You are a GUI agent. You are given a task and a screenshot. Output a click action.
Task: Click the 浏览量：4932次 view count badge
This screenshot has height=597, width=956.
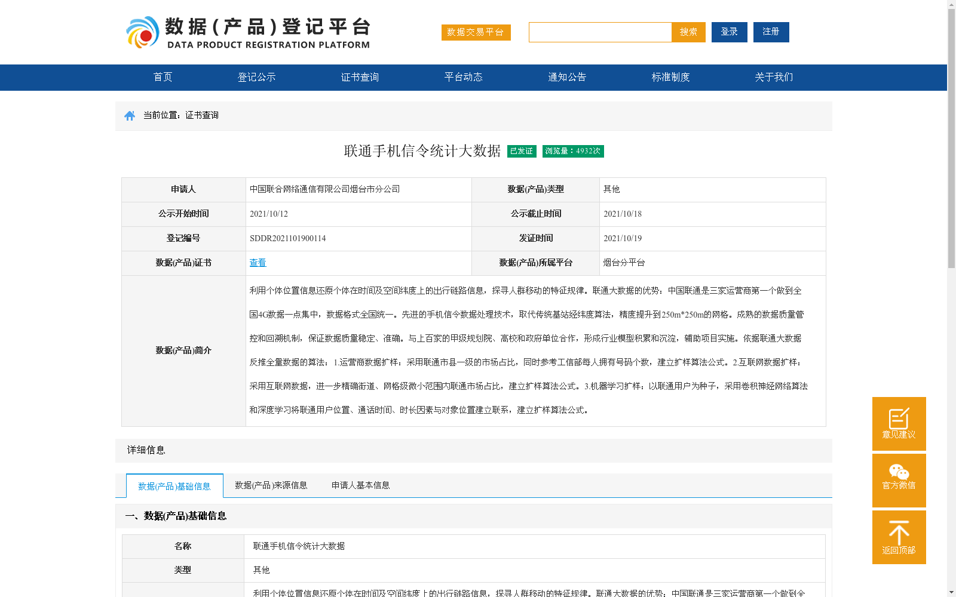click(573, 151)
